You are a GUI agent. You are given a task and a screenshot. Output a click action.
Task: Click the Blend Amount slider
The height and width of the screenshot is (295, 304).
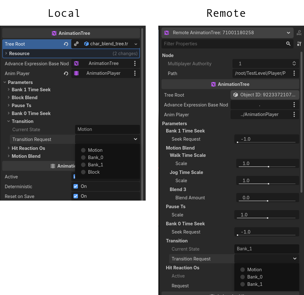click(x=268, y=198)
